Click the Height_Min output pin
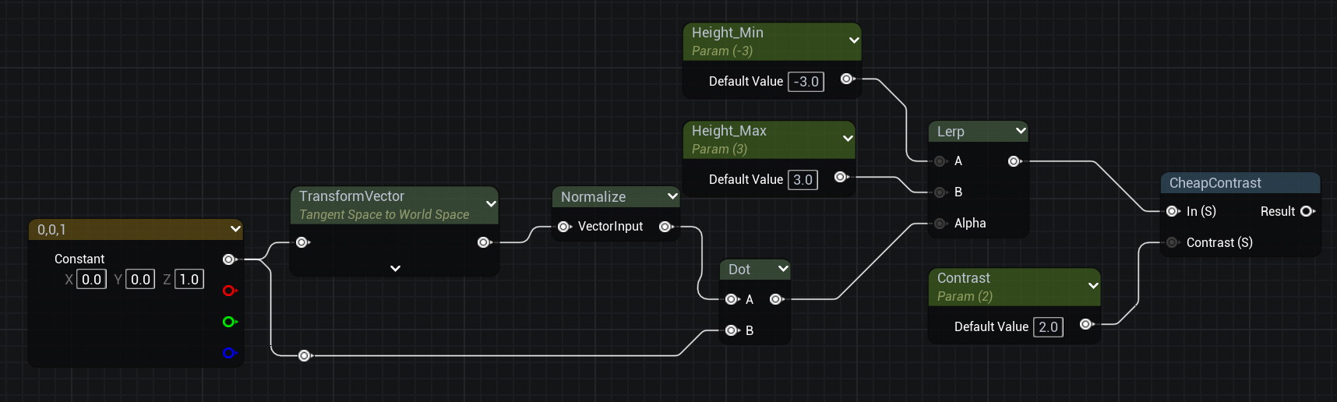This screenshot has width=1337, height=402. pyautogui.click(x=847, y=79)
